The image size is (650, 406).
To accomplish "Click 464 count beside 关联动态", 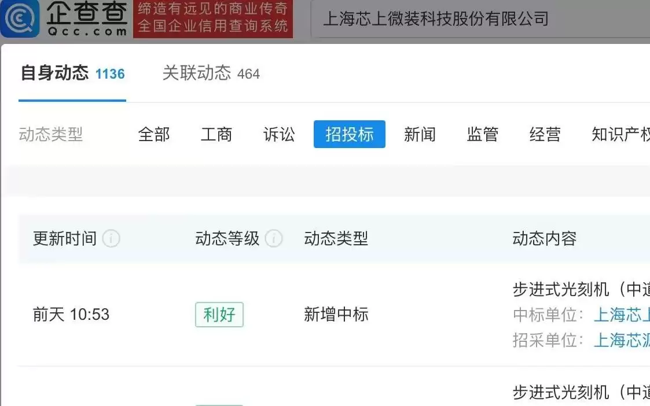I will (x=248, y=74).
